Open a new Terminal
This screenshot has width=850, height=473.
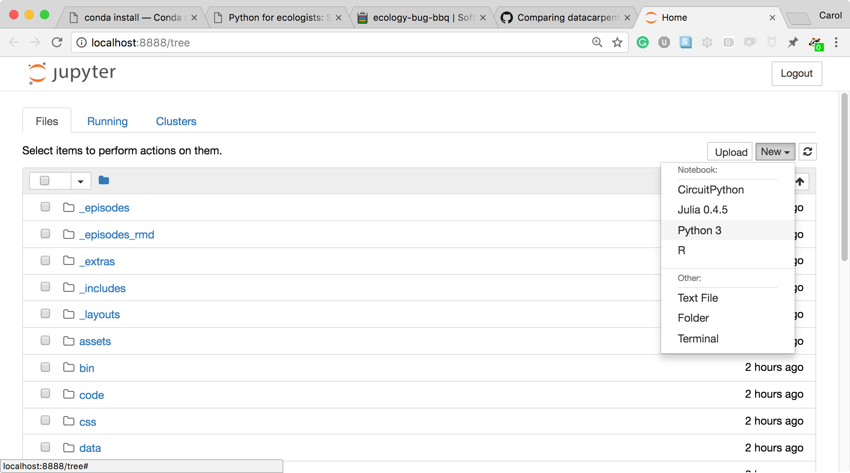tap(698, 338)
